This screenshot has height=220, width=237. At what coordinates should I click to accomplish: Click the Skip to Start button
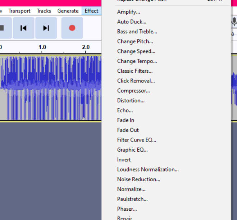[x=23, y=28]
